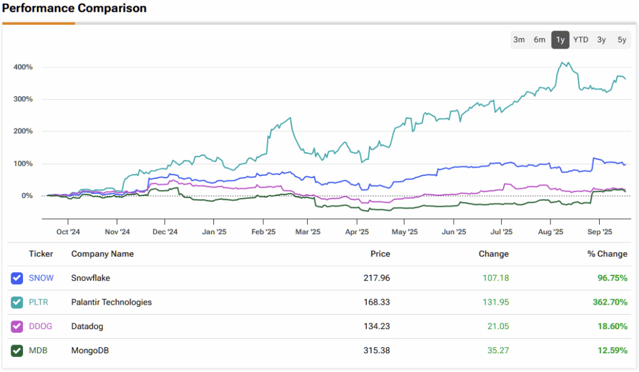Select the 3y time range
This screenshot has height=372, width=639.
tap(601, 40)
